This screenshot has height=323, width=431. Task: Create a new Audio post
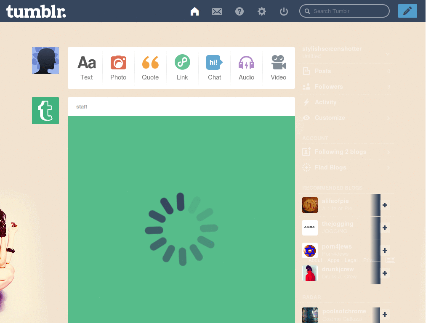(x=246, y=68)
